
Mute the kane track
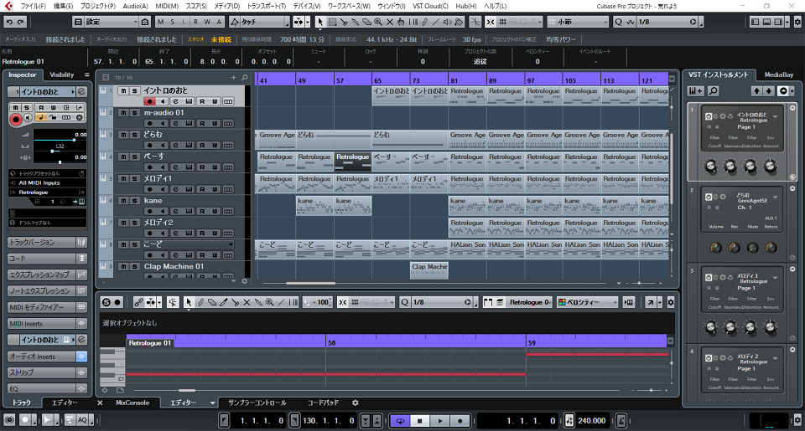(x=123, y=201)
